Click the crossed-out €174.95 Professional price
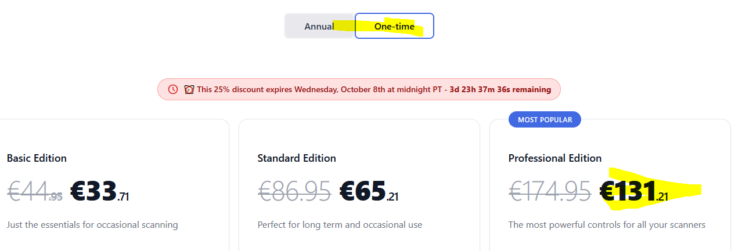753x251 pixels. [550, 191]
